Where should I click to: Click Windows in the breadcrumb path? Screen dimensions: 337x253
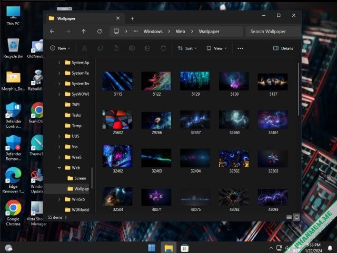coord(153,32)
